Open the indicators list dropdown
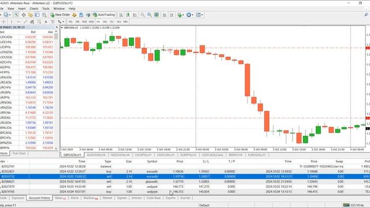The height and width of the screenshot is (208, 370). (180, 15)
